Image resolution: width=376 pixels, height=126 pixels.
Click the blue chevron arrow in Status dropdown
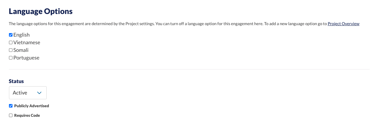(40, 93)
